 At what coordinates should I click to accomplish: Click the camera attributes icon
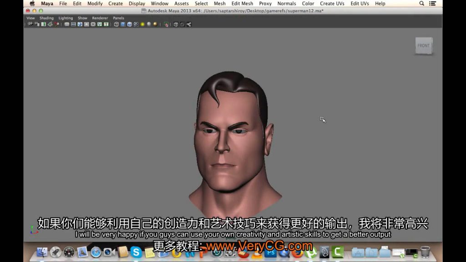tap(37, 25)
